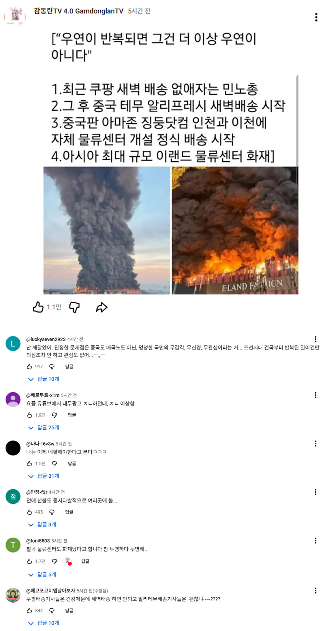
Task: Open the 감동란TV 4.0 GamdonglanTV channel link
Action: [79, 11]
